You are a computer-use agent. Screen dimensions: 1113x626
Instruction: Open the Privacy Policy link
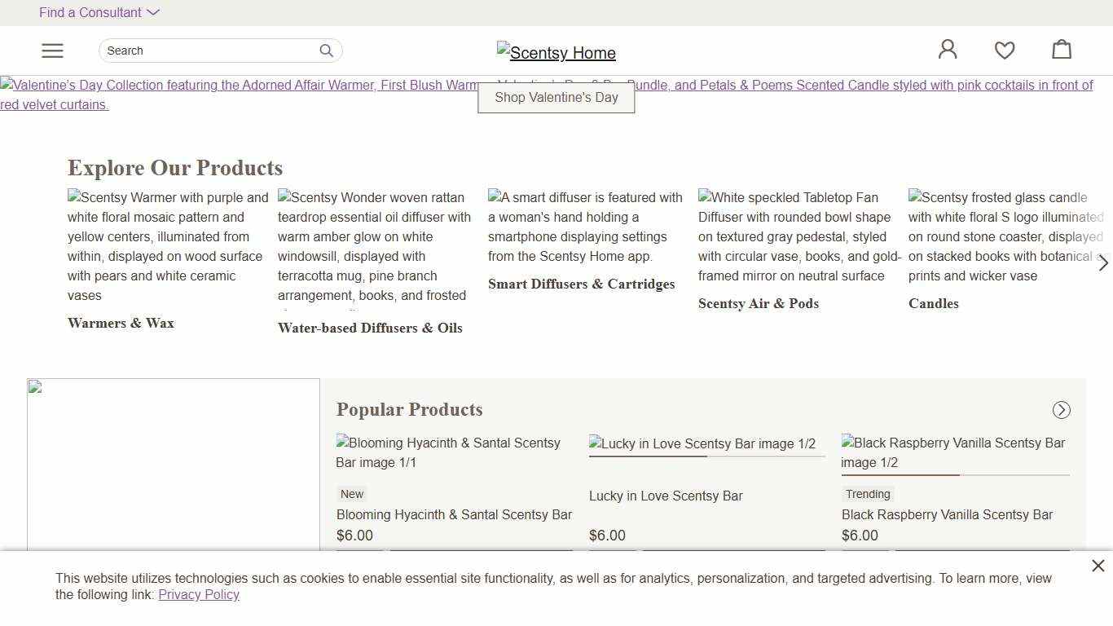point(199,594)
